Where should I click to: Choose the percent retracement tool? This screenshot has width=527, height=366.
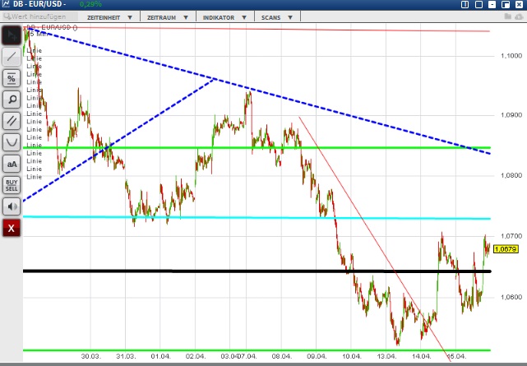(12, 78)
